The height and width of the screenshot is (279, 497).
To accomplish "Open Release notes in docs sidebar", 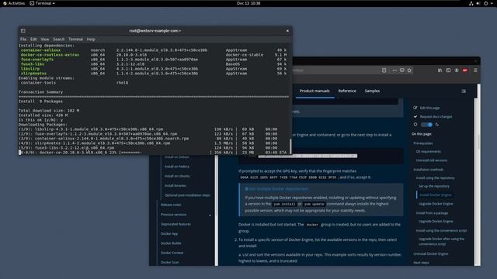I will click(x=171, y=205).
